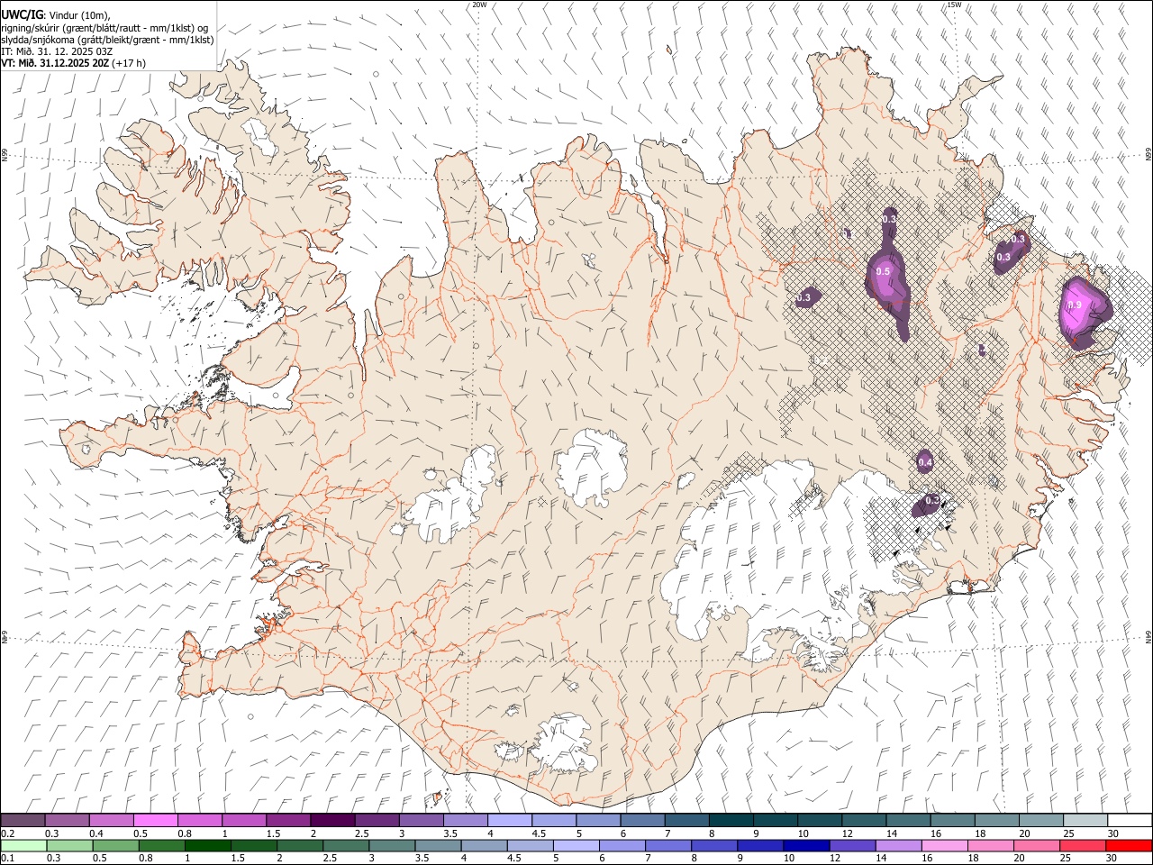Screen dimensions: 1153x865
Task: Click the pale grey top-row swatch at 25
Action: pyautogui.click(x=1085, y=821)
